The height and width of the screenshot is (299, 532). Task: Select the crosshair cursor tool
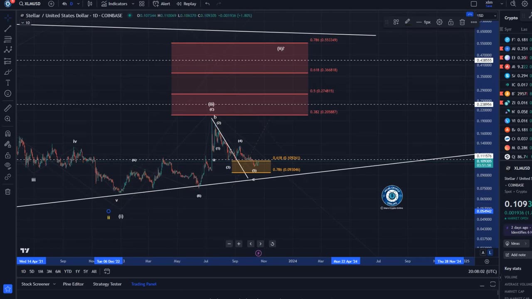tap(7, 18)
